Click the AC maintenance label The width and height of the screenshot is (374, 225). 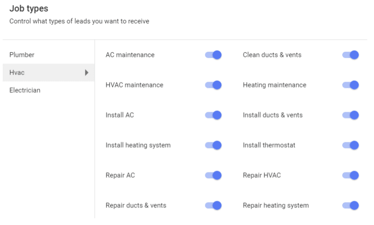(130, 55)
